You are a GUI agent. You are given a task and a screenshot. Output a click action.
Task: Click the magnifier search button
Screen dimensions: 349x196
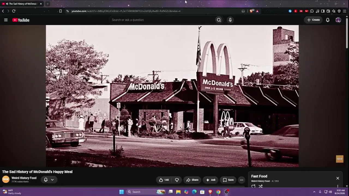[x=219, y=20]
